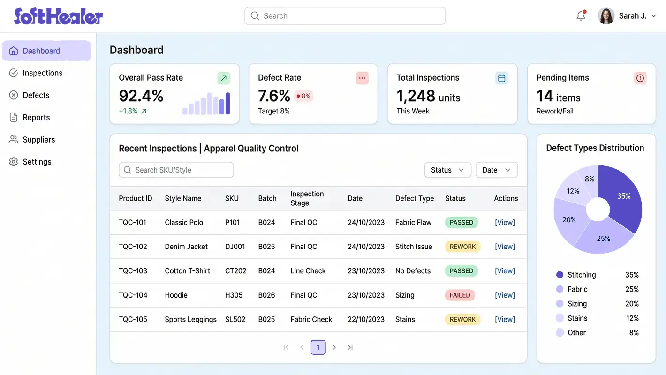Viewport: 666px width, 375px height.
Task: Go to the last page of inspections
Action: click(x=350, y=347)
